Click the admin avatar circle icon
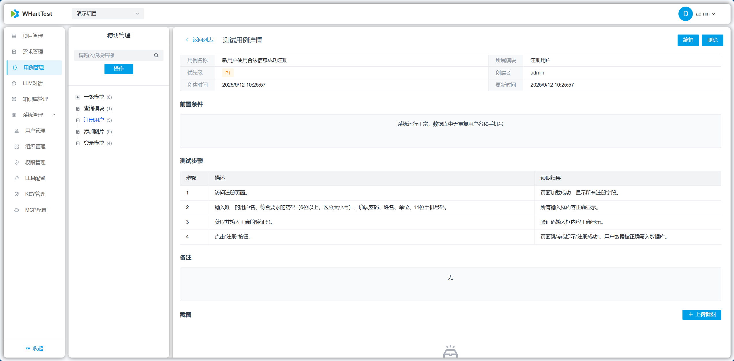The image size is (734, 361). coord(685,14)
